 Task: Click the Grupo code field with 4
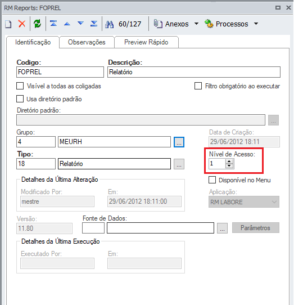[36, 142]
